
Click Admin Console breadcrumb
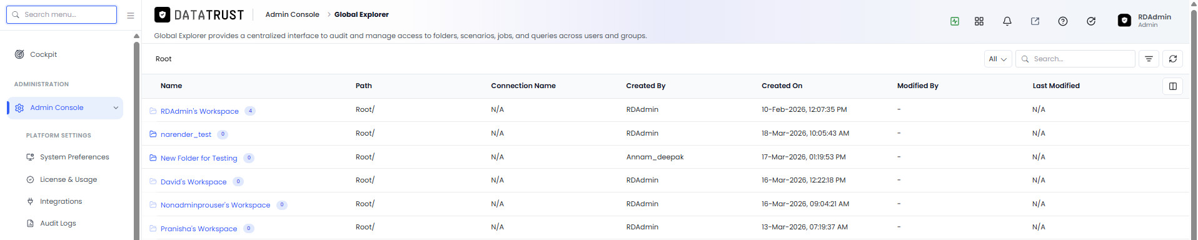tap(292, 14)
